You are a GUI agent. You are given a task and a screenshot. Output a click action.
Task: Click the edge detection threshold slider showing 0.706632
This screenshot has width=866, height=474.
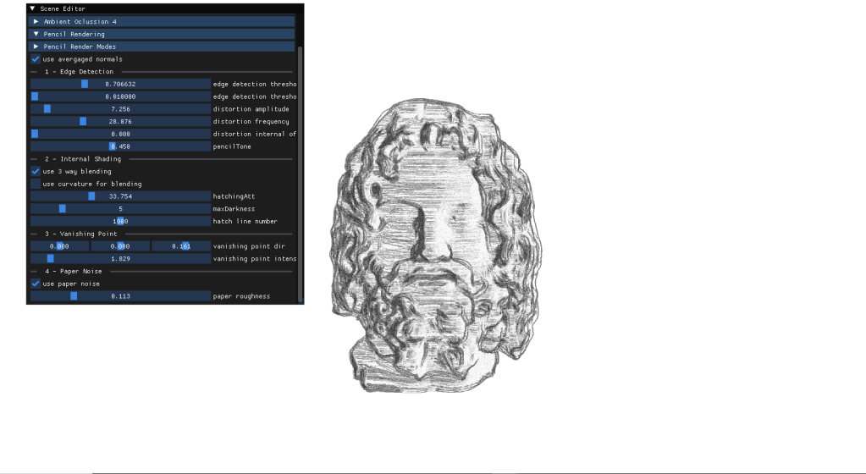[x=120, y=84]
